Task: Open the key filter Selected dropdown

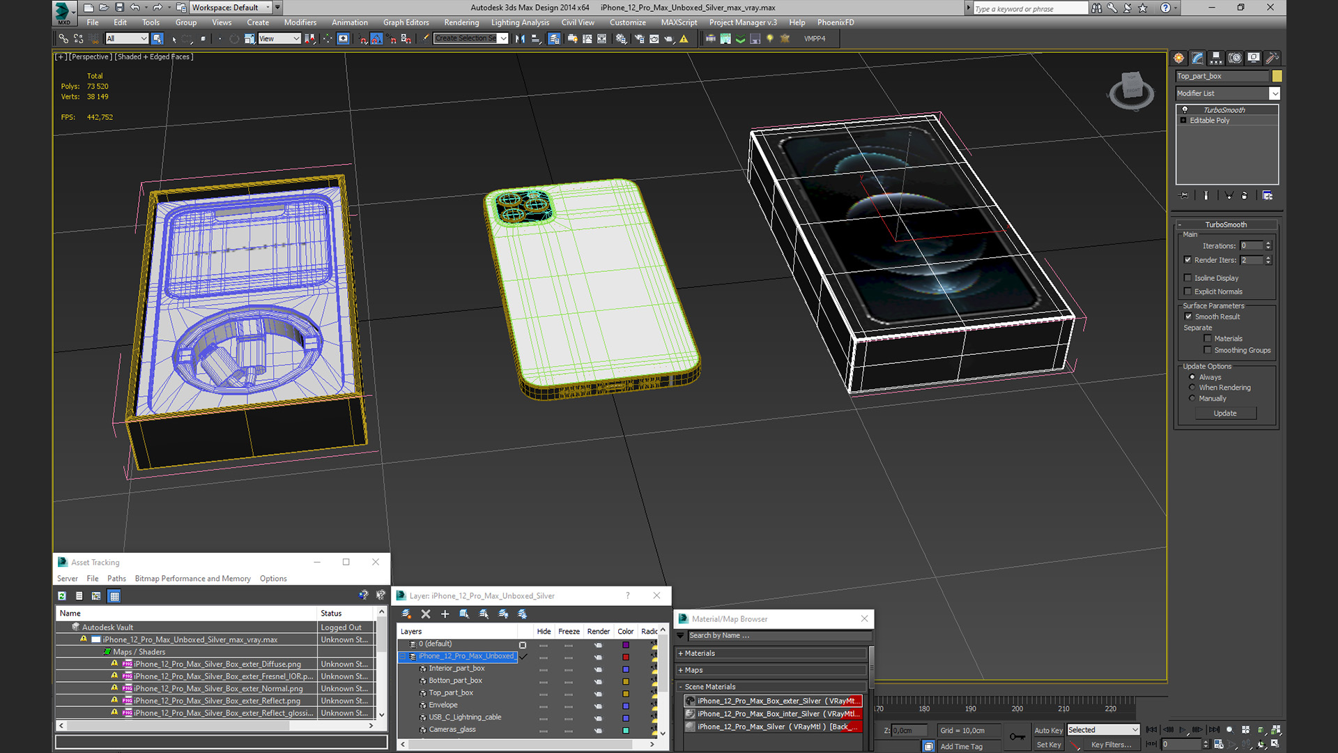Action: point(1135,730)
